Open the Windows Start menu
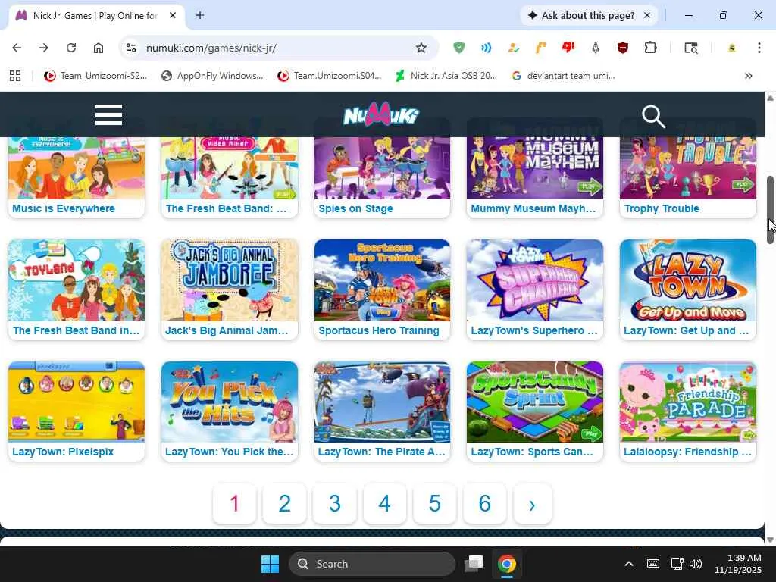The height and width of the screenshot is (582, 776). point(270,564)
